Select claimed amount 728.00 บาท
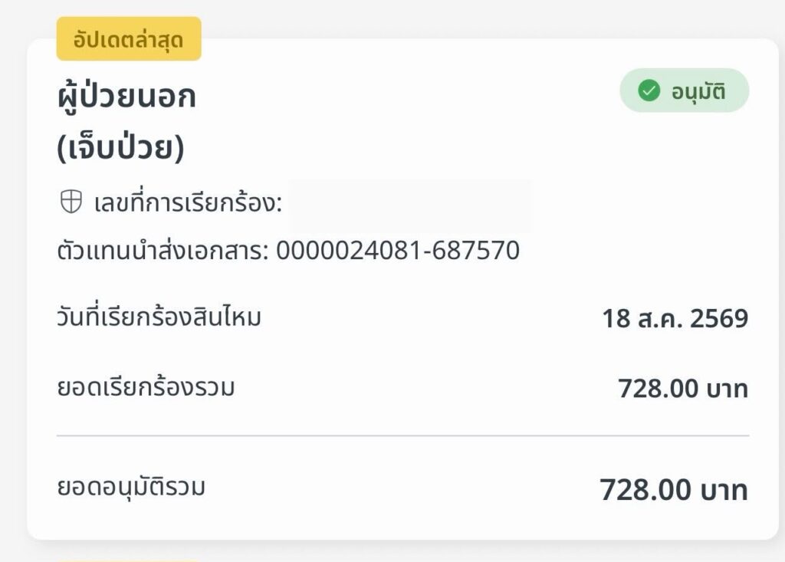This screenshot has width=785, height=562. pos(683,389)
